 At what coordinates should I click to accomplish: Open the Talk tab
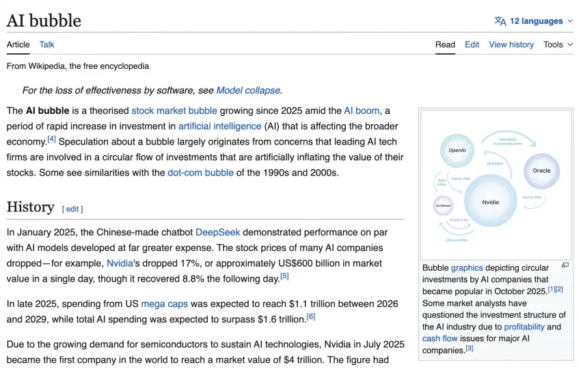pos(46,45)
